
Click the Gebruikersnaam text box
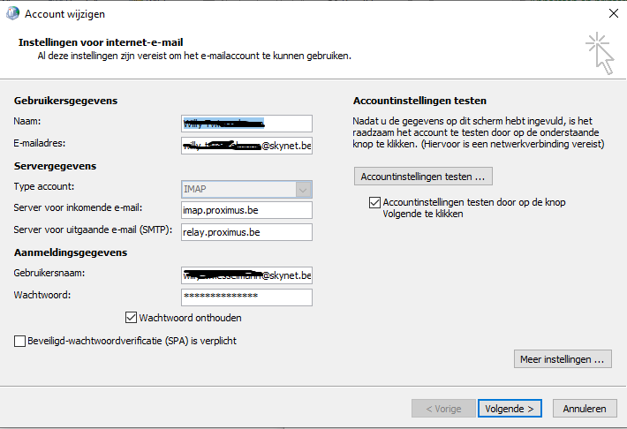(246, 275)
